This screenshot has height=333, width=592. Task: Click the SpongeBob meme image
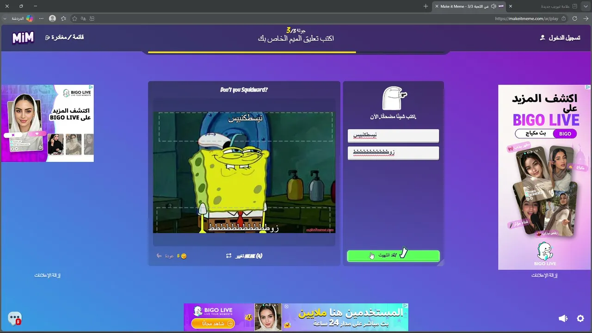tap(244, 172)
